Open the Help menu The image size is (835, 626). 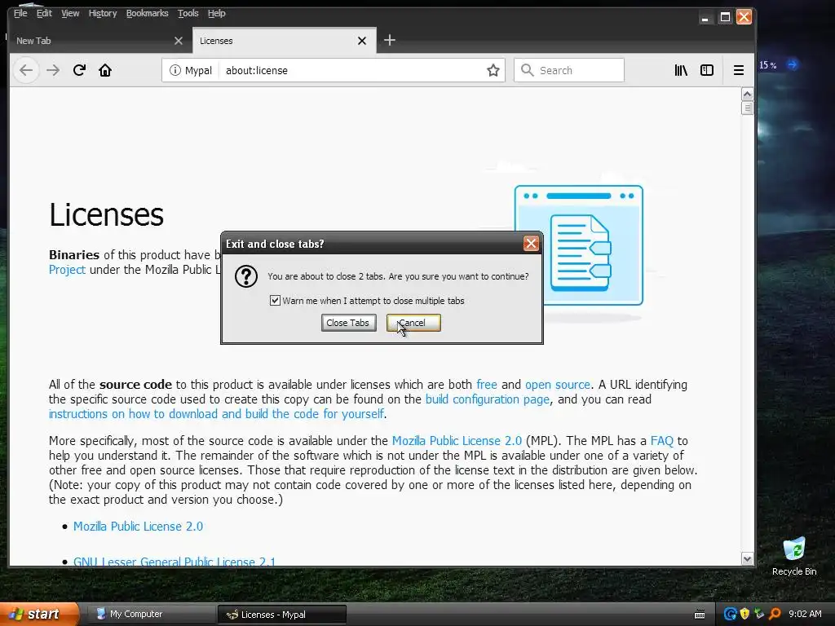point(216,13)
